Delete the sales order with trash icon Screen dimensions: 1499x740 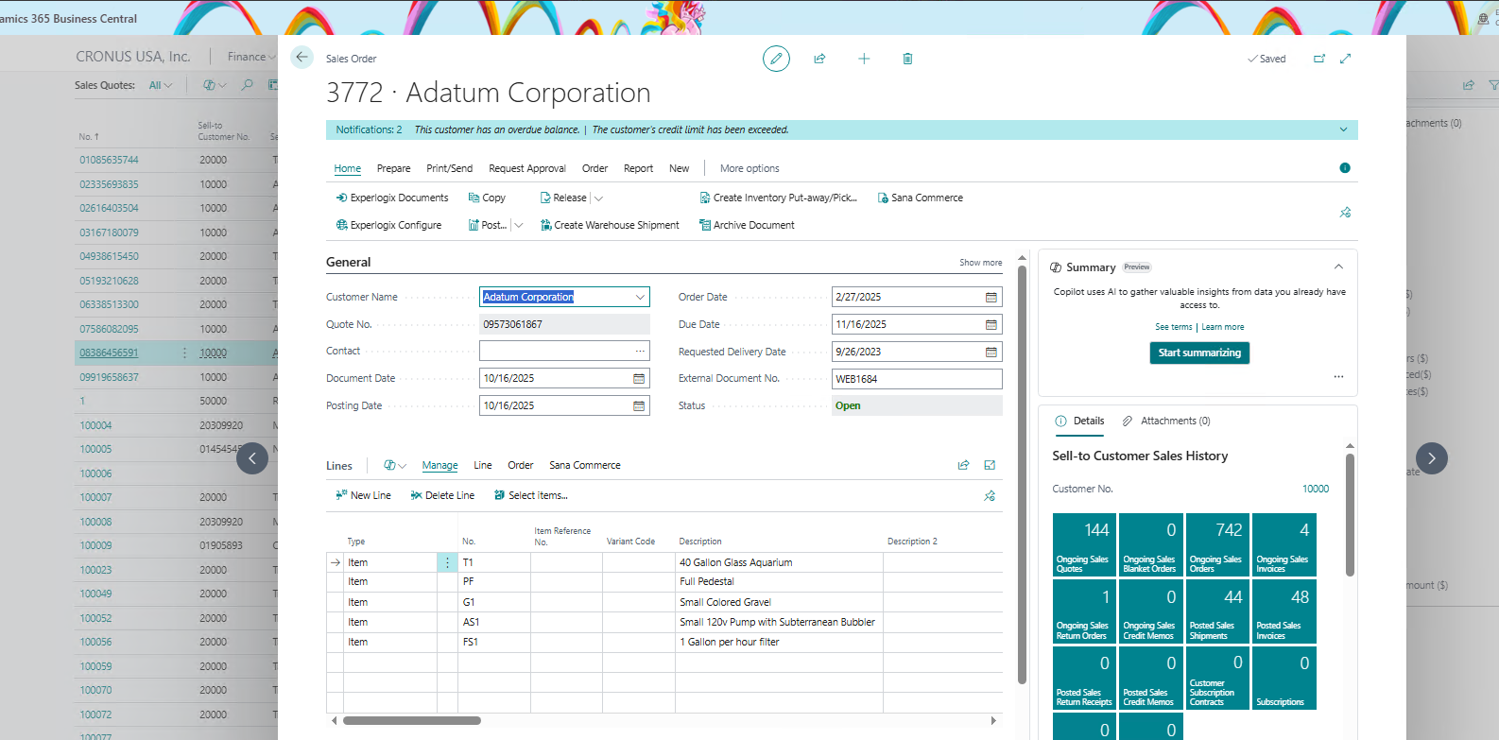coord(907,59)
